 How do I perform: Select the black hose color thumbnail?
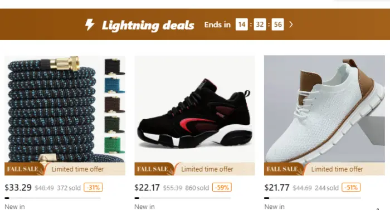click(114, 66)
